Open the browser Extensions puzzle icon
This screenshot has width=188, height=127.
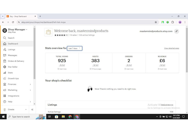173,22
